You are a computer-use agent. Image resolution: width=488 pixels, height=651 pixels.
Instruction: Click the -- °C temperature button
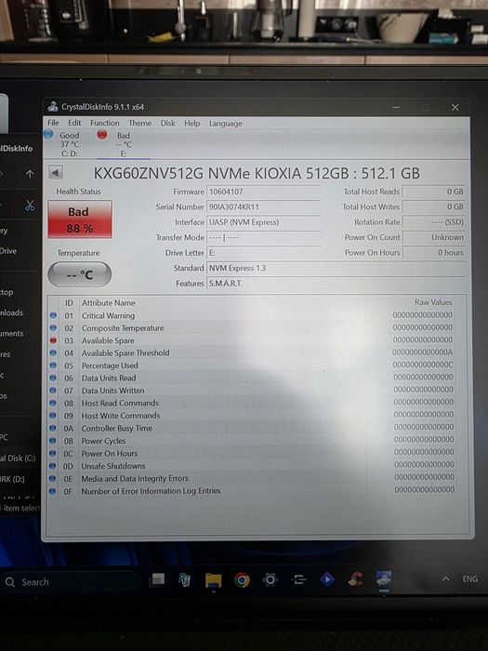pos(79,274)
